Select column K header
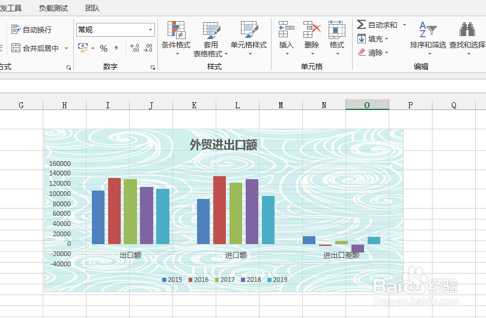486x318 pixels. click(194, 105)
